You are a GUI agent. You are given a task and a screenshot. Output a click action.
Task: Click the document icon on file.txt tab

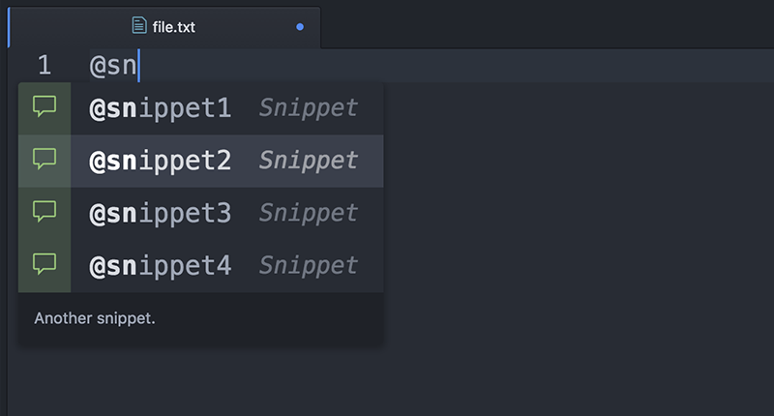tap(139, 27)
